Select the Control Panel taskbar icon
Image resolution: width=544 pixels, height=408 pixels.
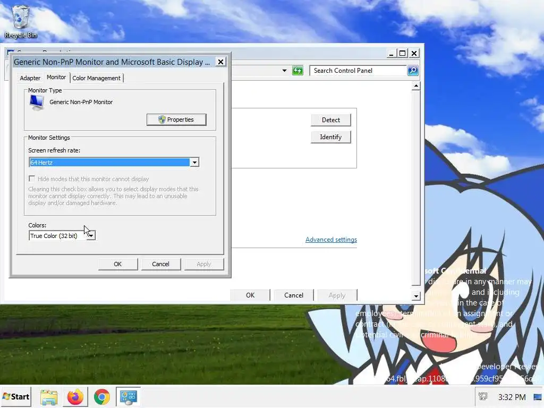click(129, 396)
